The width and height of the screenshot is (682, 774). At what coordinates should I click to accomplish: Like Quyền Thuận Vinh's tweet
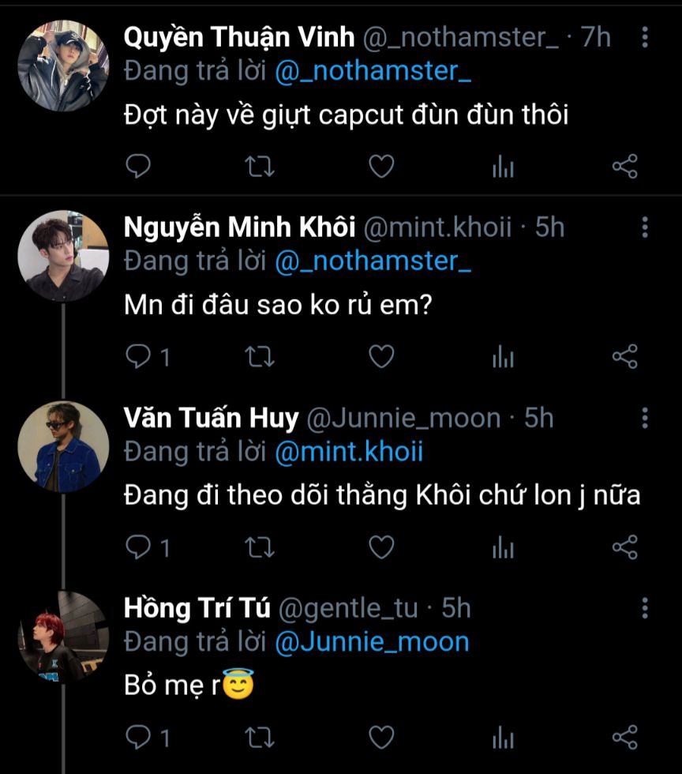tap(382, 167)
